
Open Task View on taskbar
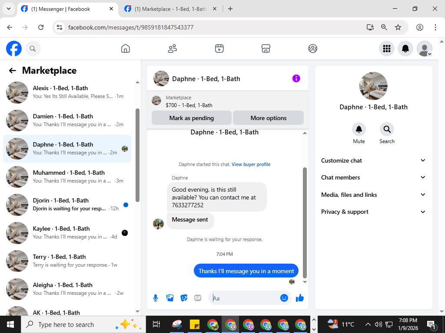pyautogui.click(x=156, y=324)
